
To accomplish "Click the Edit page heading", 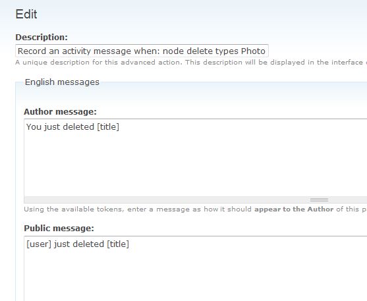I will click(26, 14).
